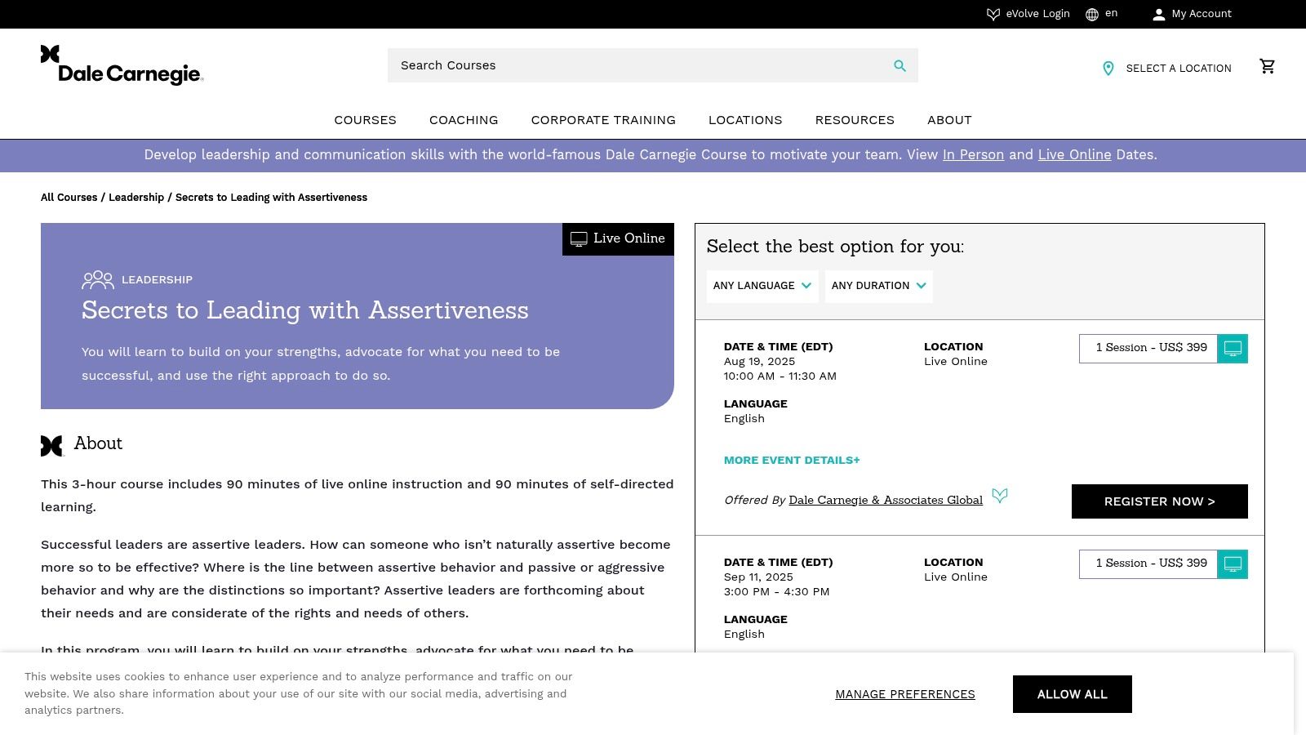
Task: Click the Dale Carnegie logo
Action: point(122,65)
